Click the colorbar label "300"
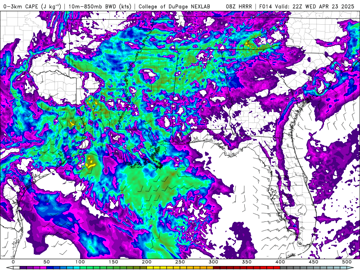The width and height of the screenshot is (360, 270). pyautogui.click(x=213, y=262)
